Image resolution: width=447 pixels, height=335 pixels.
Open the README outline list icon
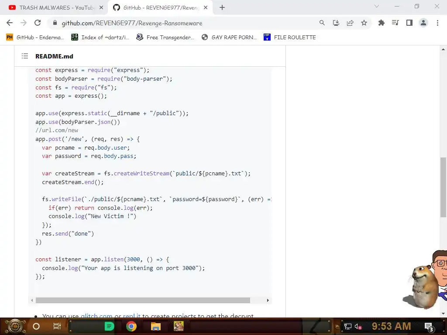tap(25, 56)
